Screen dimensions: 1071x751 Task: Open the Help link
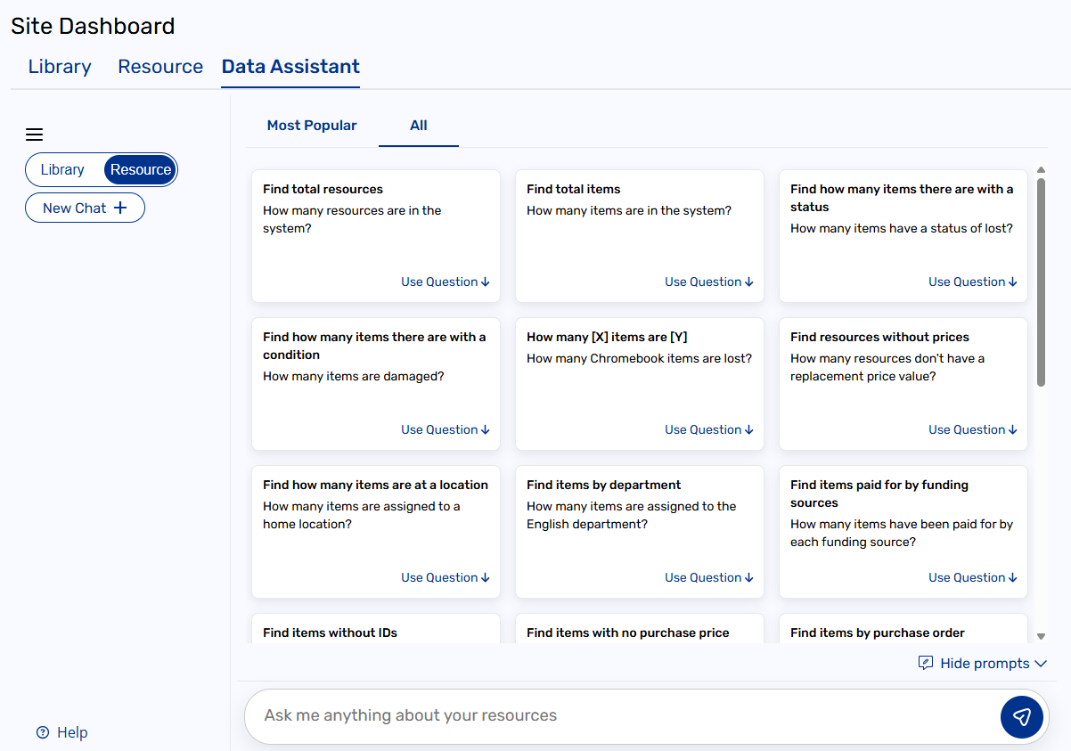[61, 732]
